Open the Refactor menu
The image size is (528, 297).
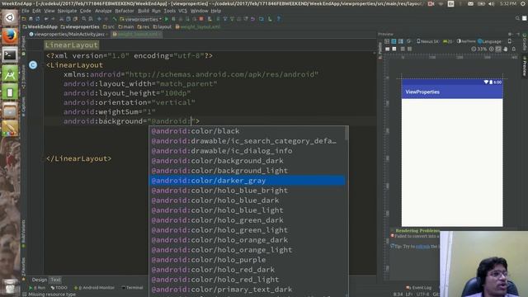(x=125, y=11)
